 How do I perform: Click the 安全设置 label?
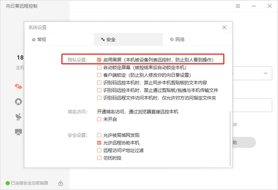point(77,135)
